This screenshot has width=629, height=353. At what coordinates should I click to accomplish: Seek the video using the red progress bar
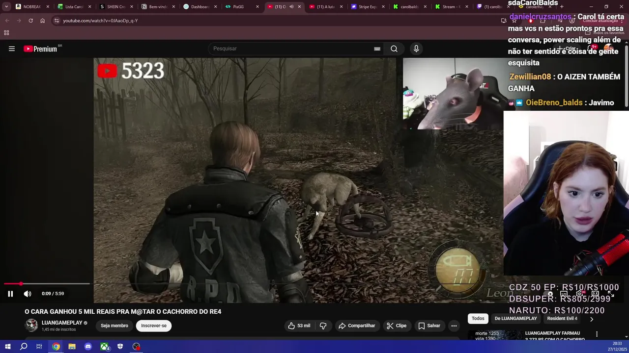click(47, 284)
